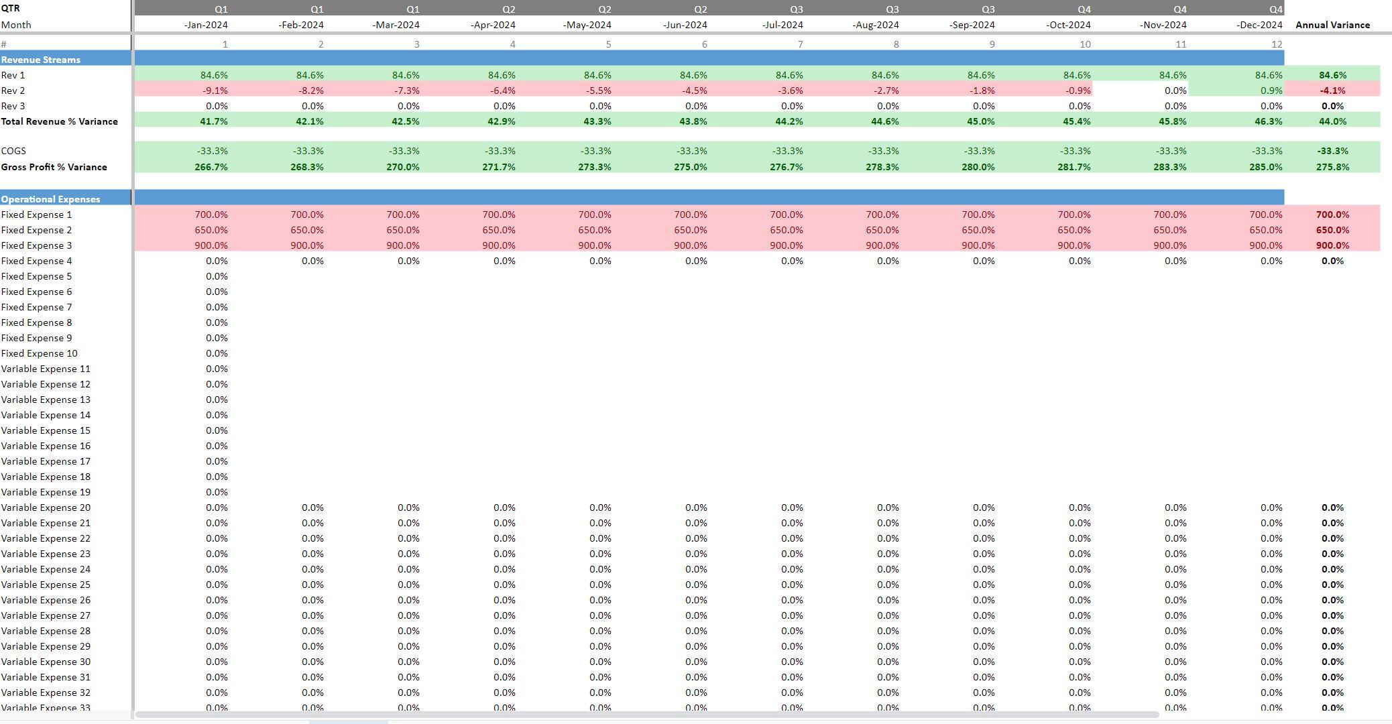This screenshot has width=1392, height=724.
Task: Click the Fixed Expense 3 label
Action: 37,245
